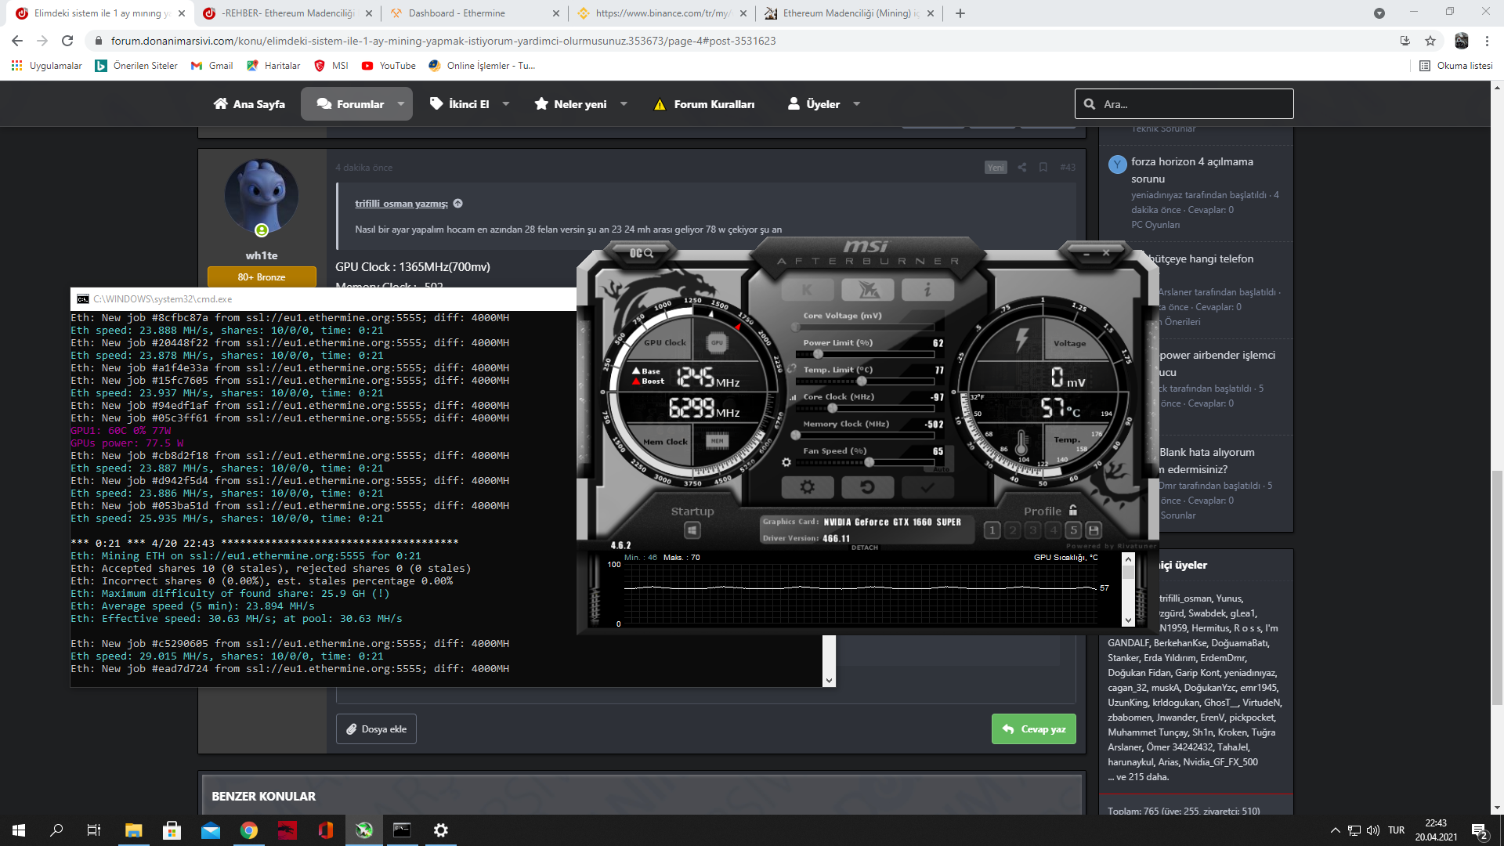This screenshot has height=846, width=1504.
Task: Bookmark this page star icon
Action: point(1430,41)
